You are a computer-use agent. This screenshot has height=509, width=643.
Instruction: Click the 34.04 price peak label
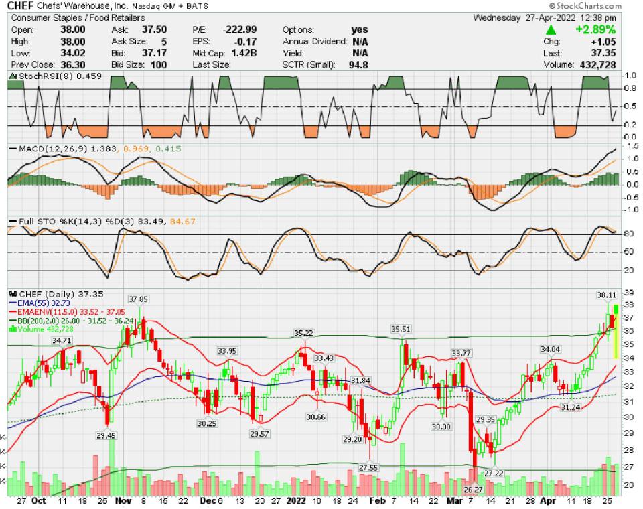551,349
